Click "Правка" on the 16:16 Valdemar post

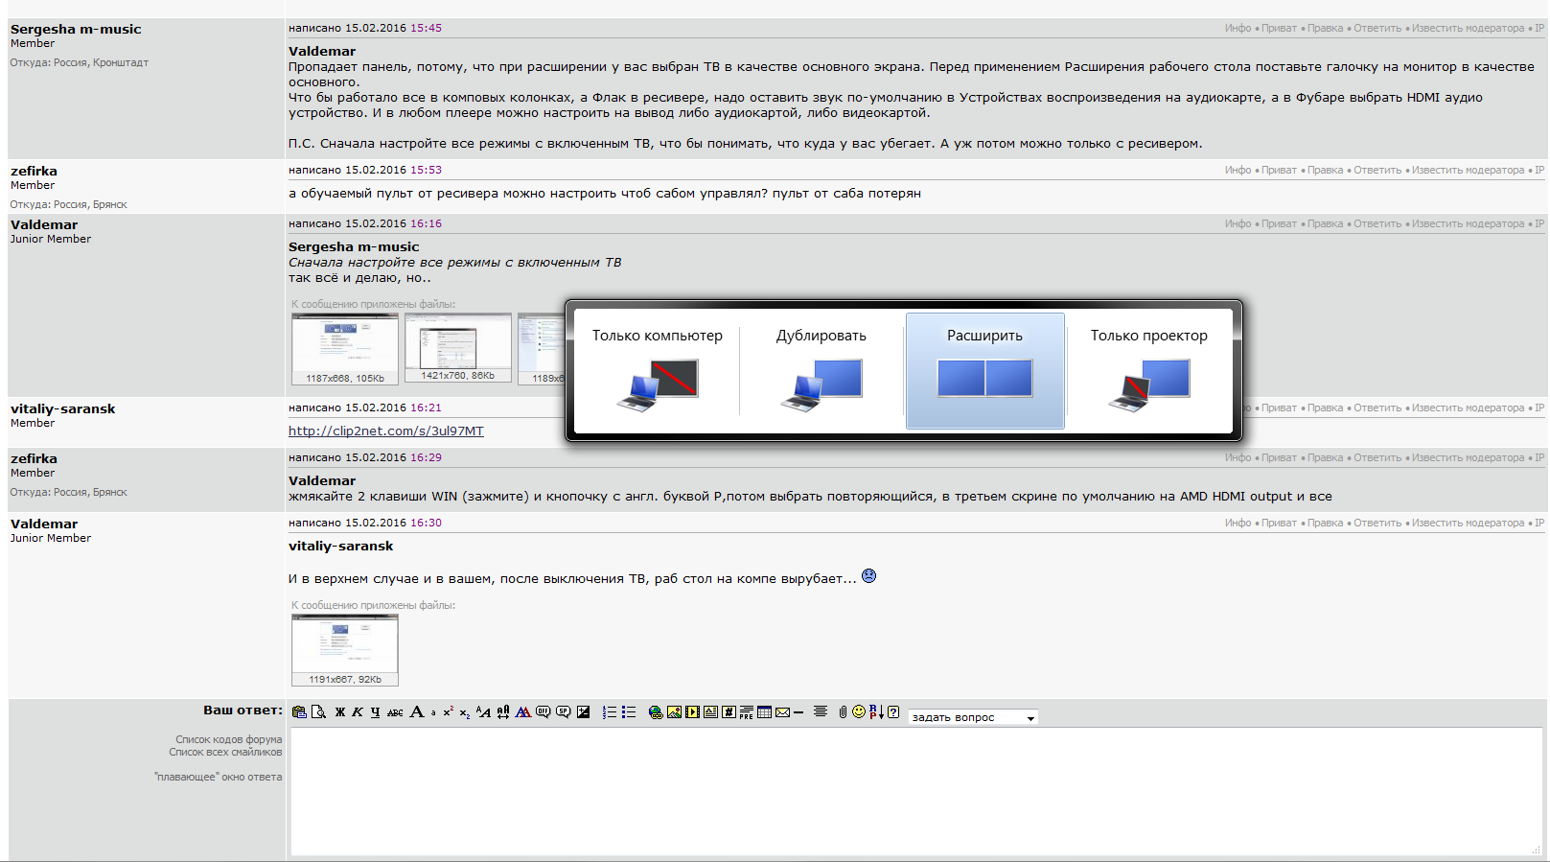pos(1325,223)
